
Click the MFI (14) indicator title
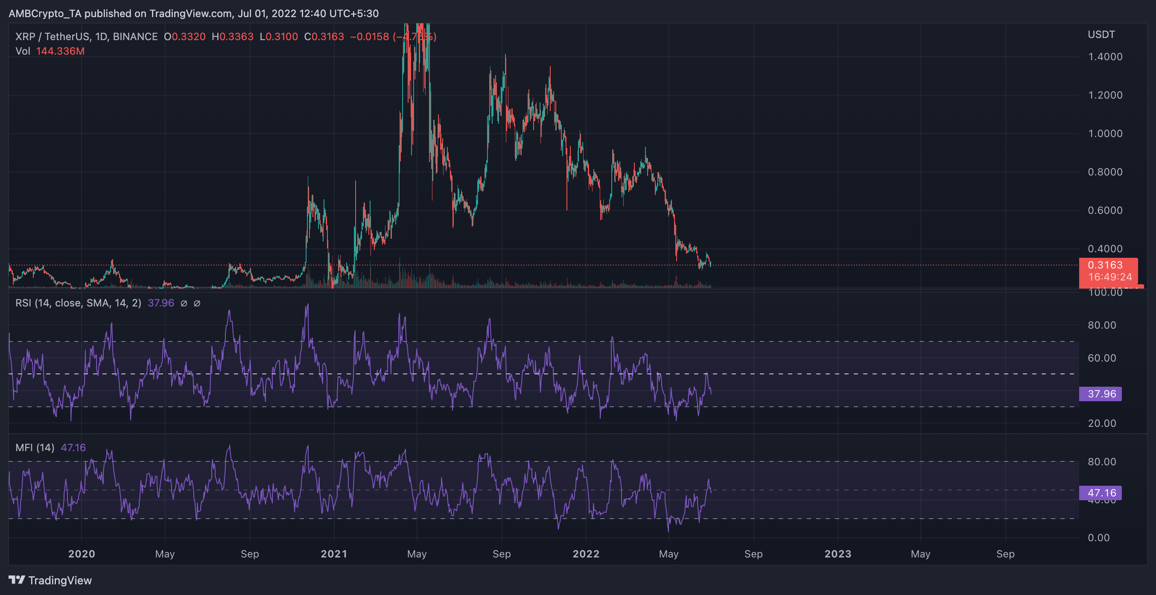[x=34, y=447]
